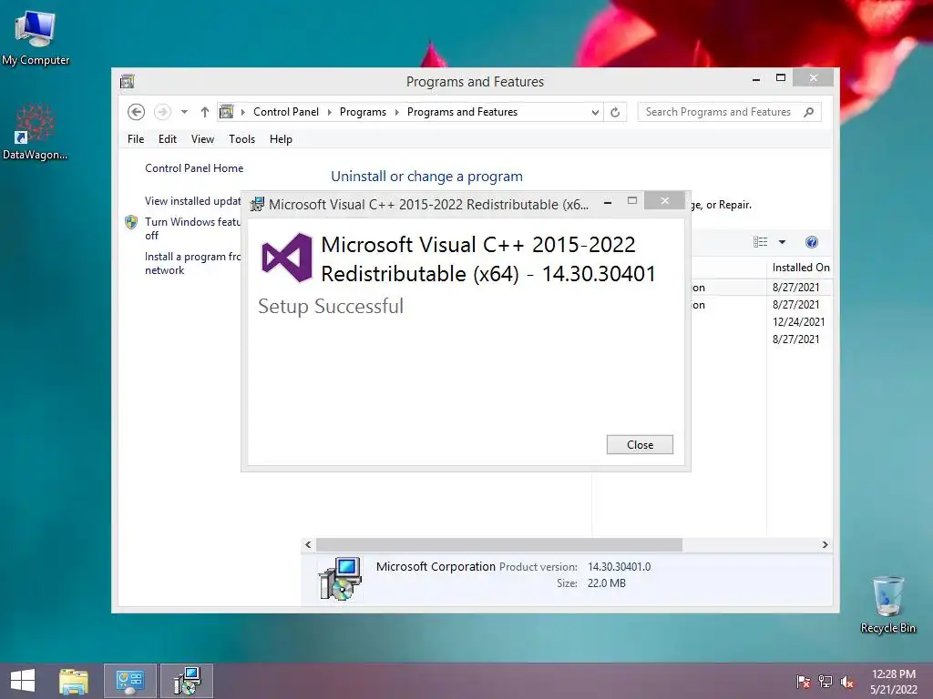
Task: Open the View menu
Action: point(202,139)
